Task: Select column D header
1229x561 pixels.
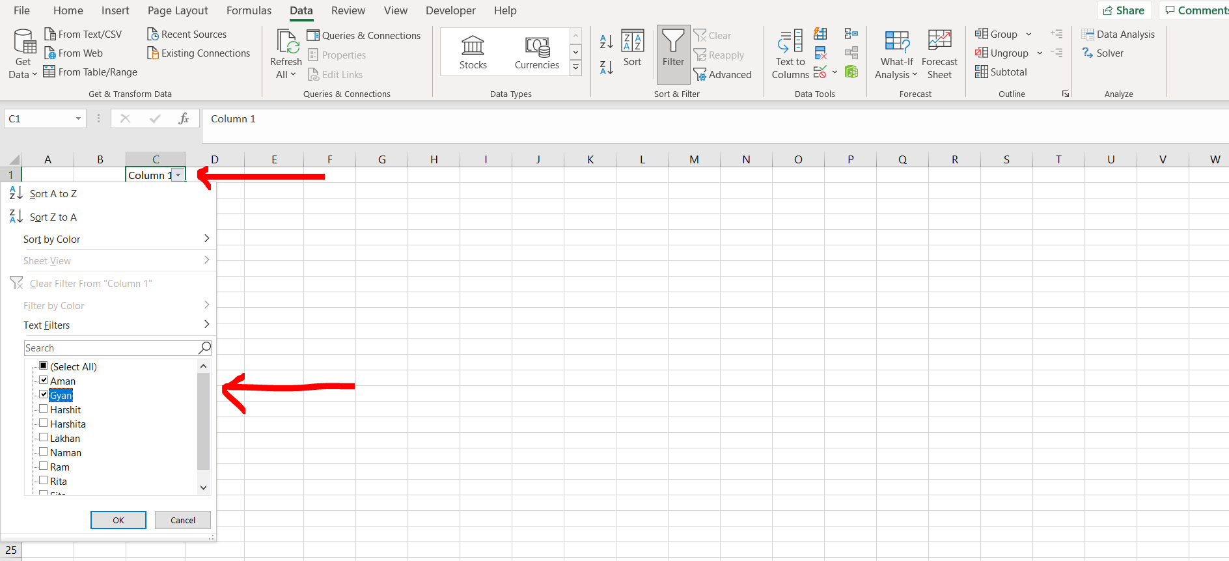Action: [x=215, y=159]
